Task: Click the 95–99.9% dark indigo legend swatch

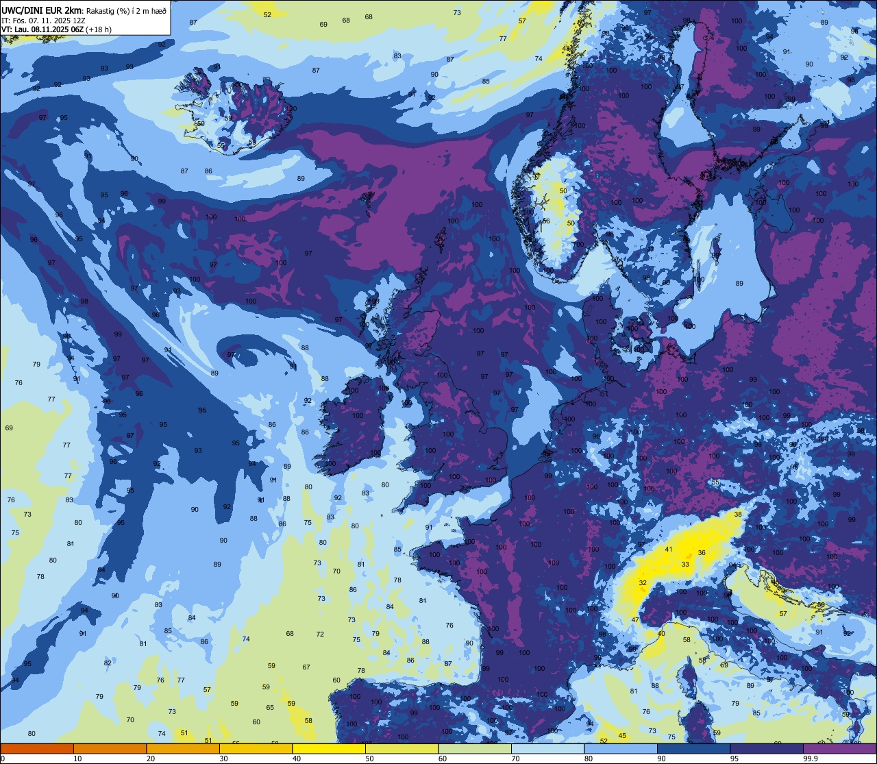Action: (x=767, y=748)
